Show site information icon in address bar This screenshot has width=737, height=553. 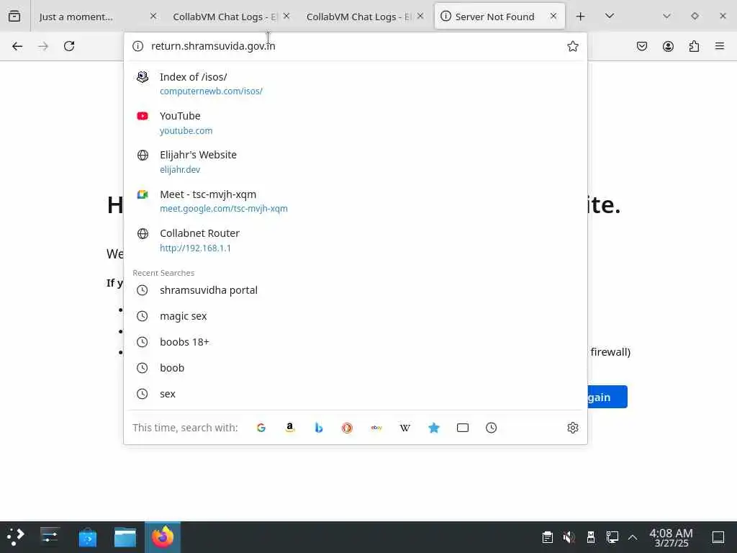[x=137, y=46]
